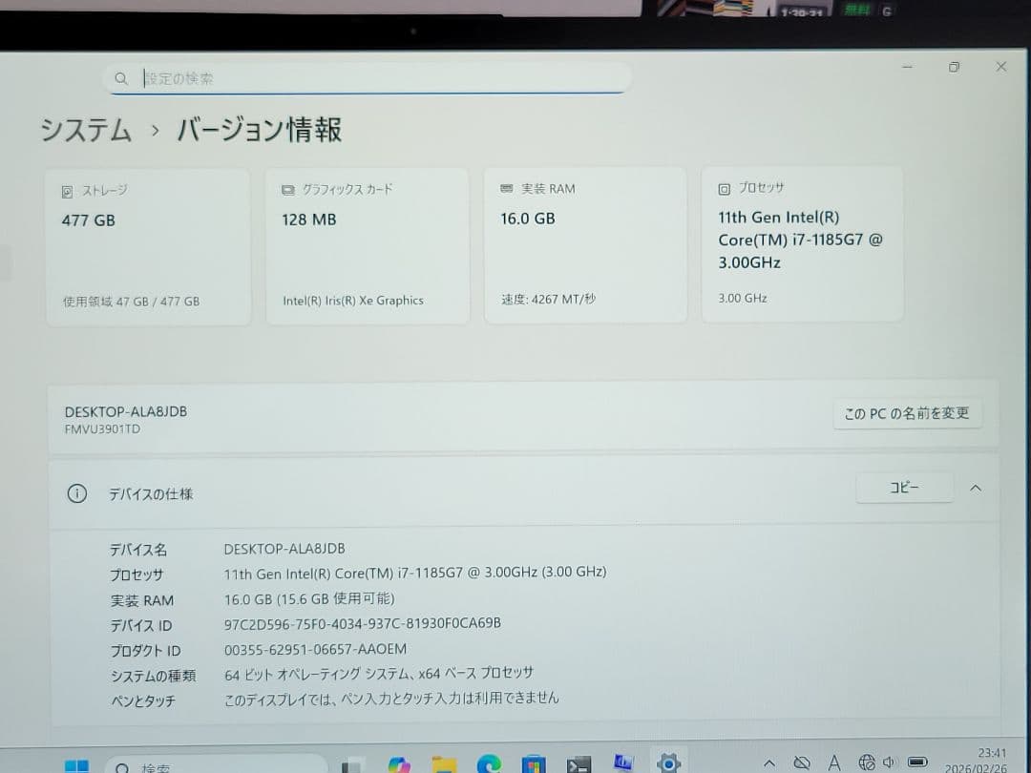Open Microsoft Edge from the taskbar
The width and height of the screenshot is (1031, 773).
coord(489,763)
